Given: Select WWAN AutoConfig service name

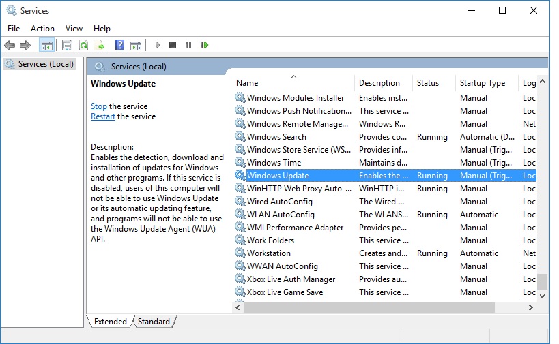Looking at the screenshot, I should [x=283, y=266].
